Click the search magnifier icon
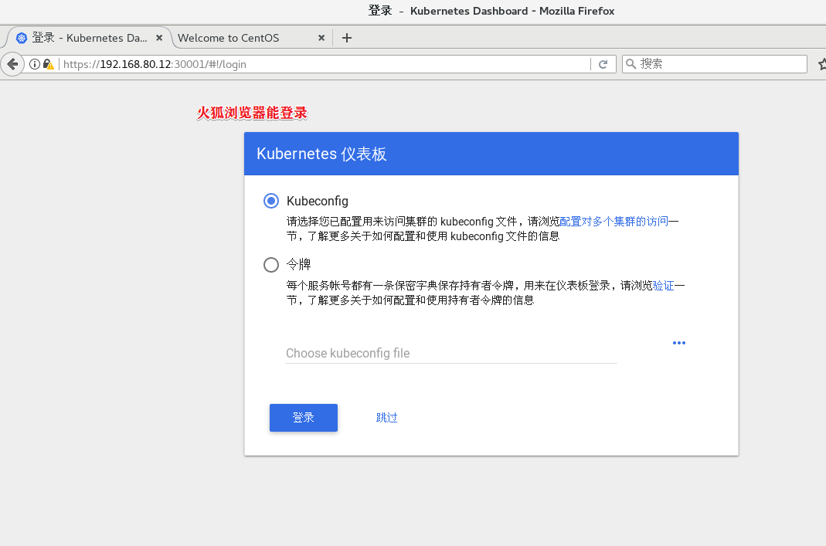This screenshot has width=826, height=546. pyautogui.click(x=630, y=64)
